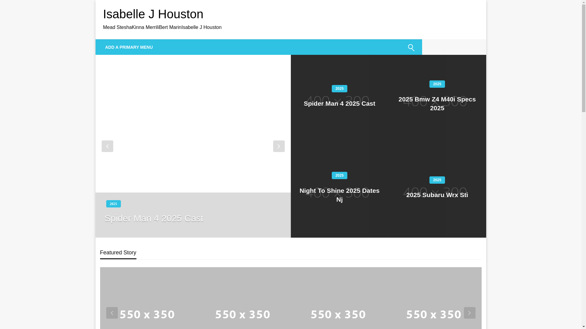Click 2025 tag above Spider Man 4 grid post
The image size is (586, 329).
(339, 89)
